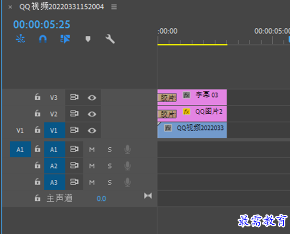Click the yellow fx badge on QQ图片2
Image resolution: width=290 pixels, height=234 pixels.
point(186,112)
